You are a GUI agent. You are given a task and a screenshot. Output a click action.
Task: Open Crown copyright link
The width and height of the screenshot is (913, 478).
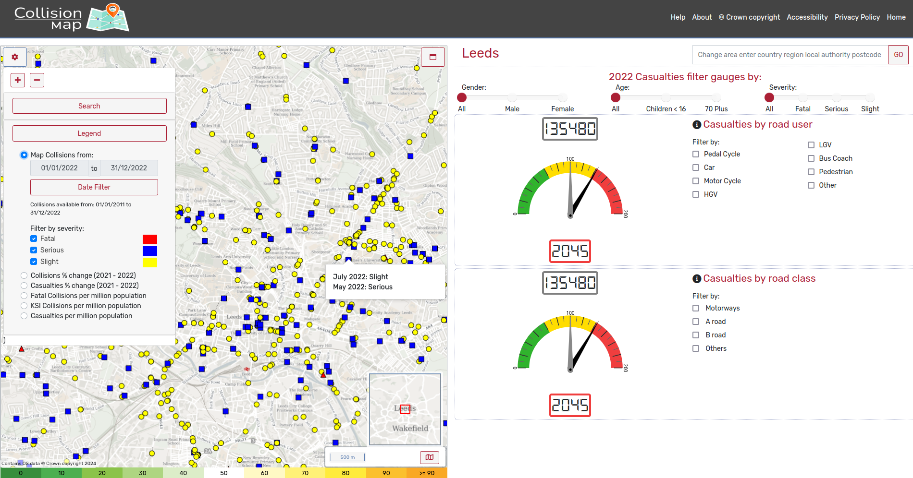pyautogui.click(x=750, y=17)
